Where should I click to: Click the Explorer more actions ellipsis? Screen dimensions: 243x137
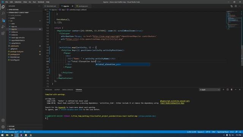(x=39, y=6)
